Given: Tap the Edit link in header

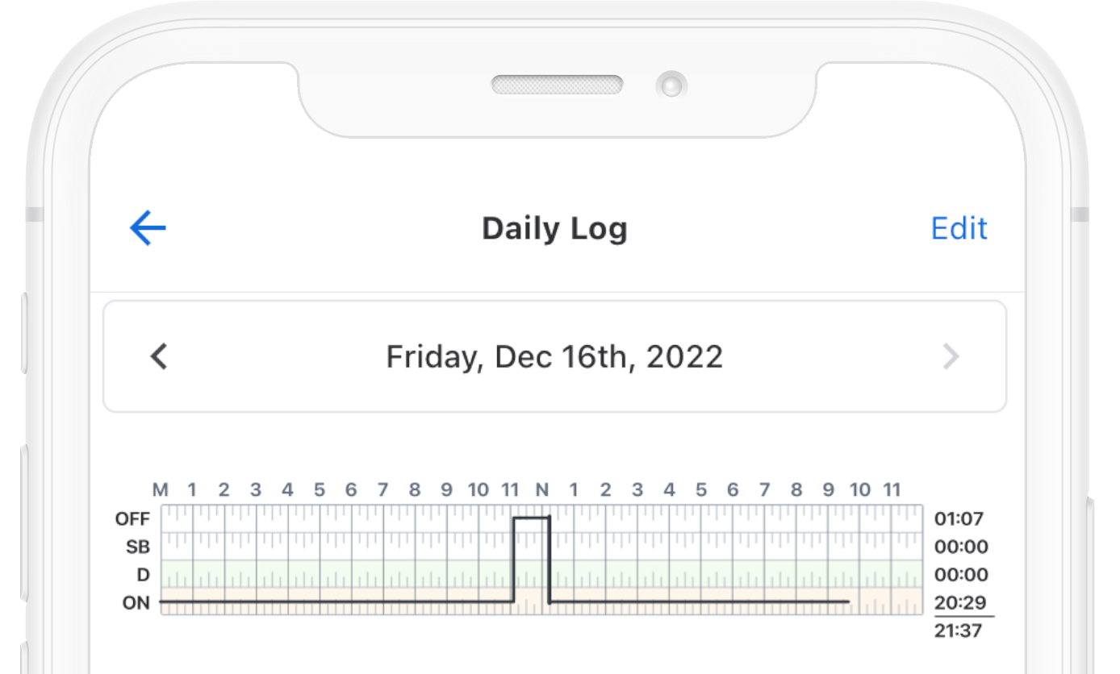Looking at the screenshot, I should click(x=959, y=228).
